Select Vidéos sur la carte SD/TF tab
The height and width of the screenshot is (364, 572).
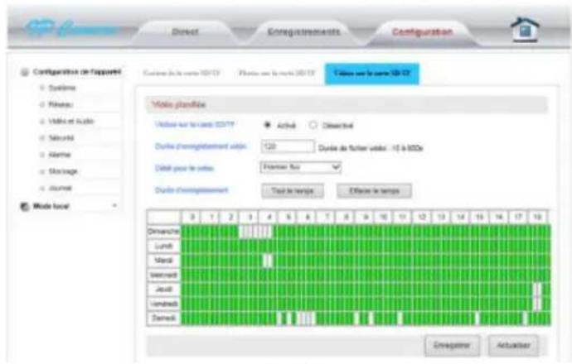371,74
